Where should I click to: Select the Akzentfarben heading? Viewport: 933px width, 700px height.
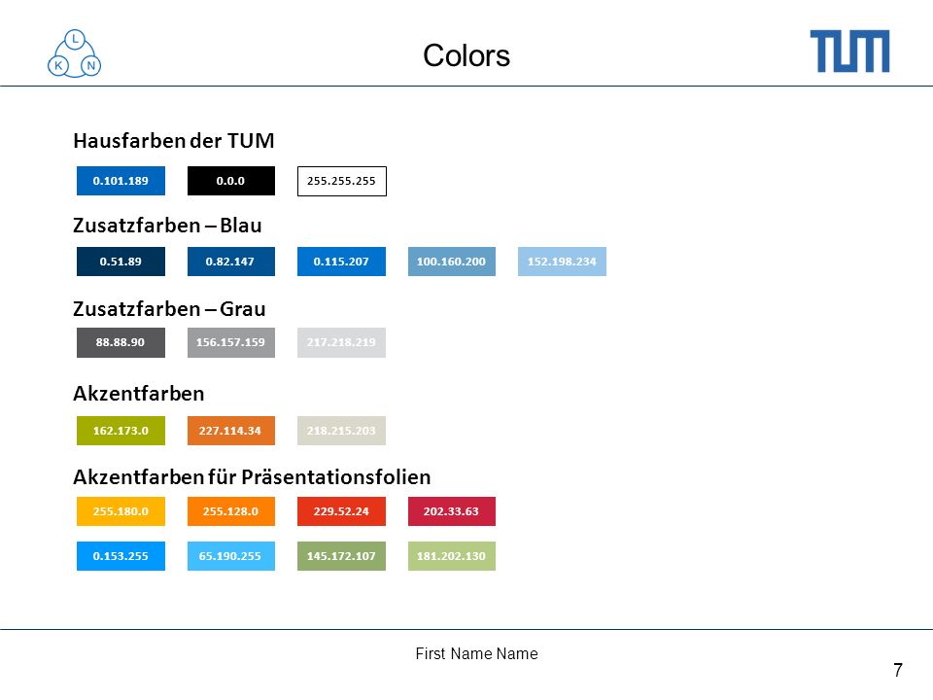139,394
